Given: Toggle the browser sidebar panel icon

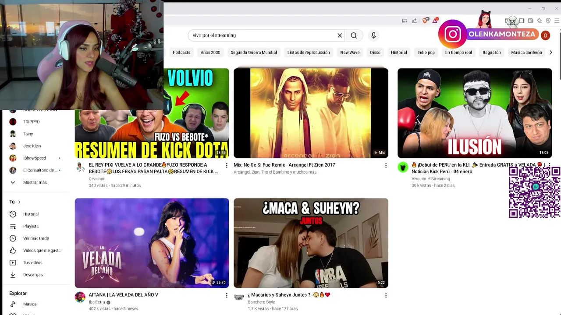Looking at the screenshot, I should 522,21.
